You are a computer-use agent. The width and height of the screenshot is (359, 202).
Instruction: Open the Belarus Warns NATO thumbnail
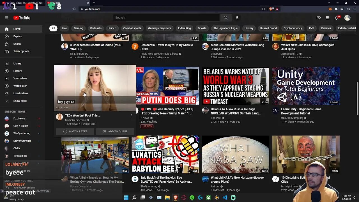tap(236, 86)
